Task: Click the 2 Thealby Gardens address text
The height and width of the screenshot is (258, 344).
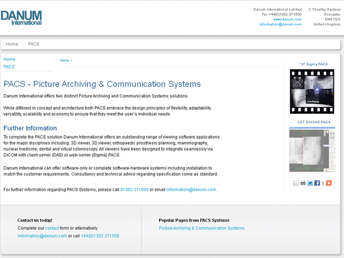Action: pyautogui.click(x=325, y=9)
